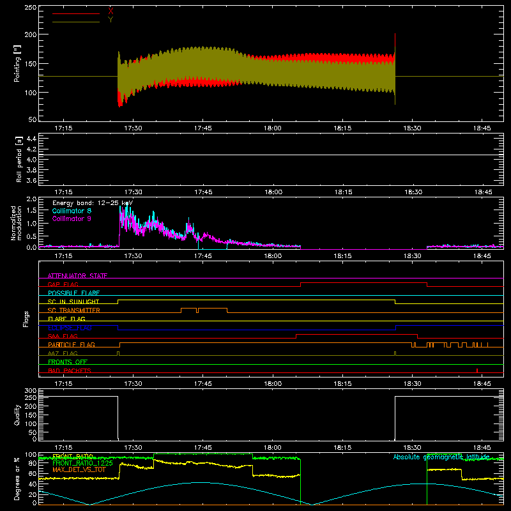
Task: Click the BAD_PACKETS flag label
Action: [70, 370]
